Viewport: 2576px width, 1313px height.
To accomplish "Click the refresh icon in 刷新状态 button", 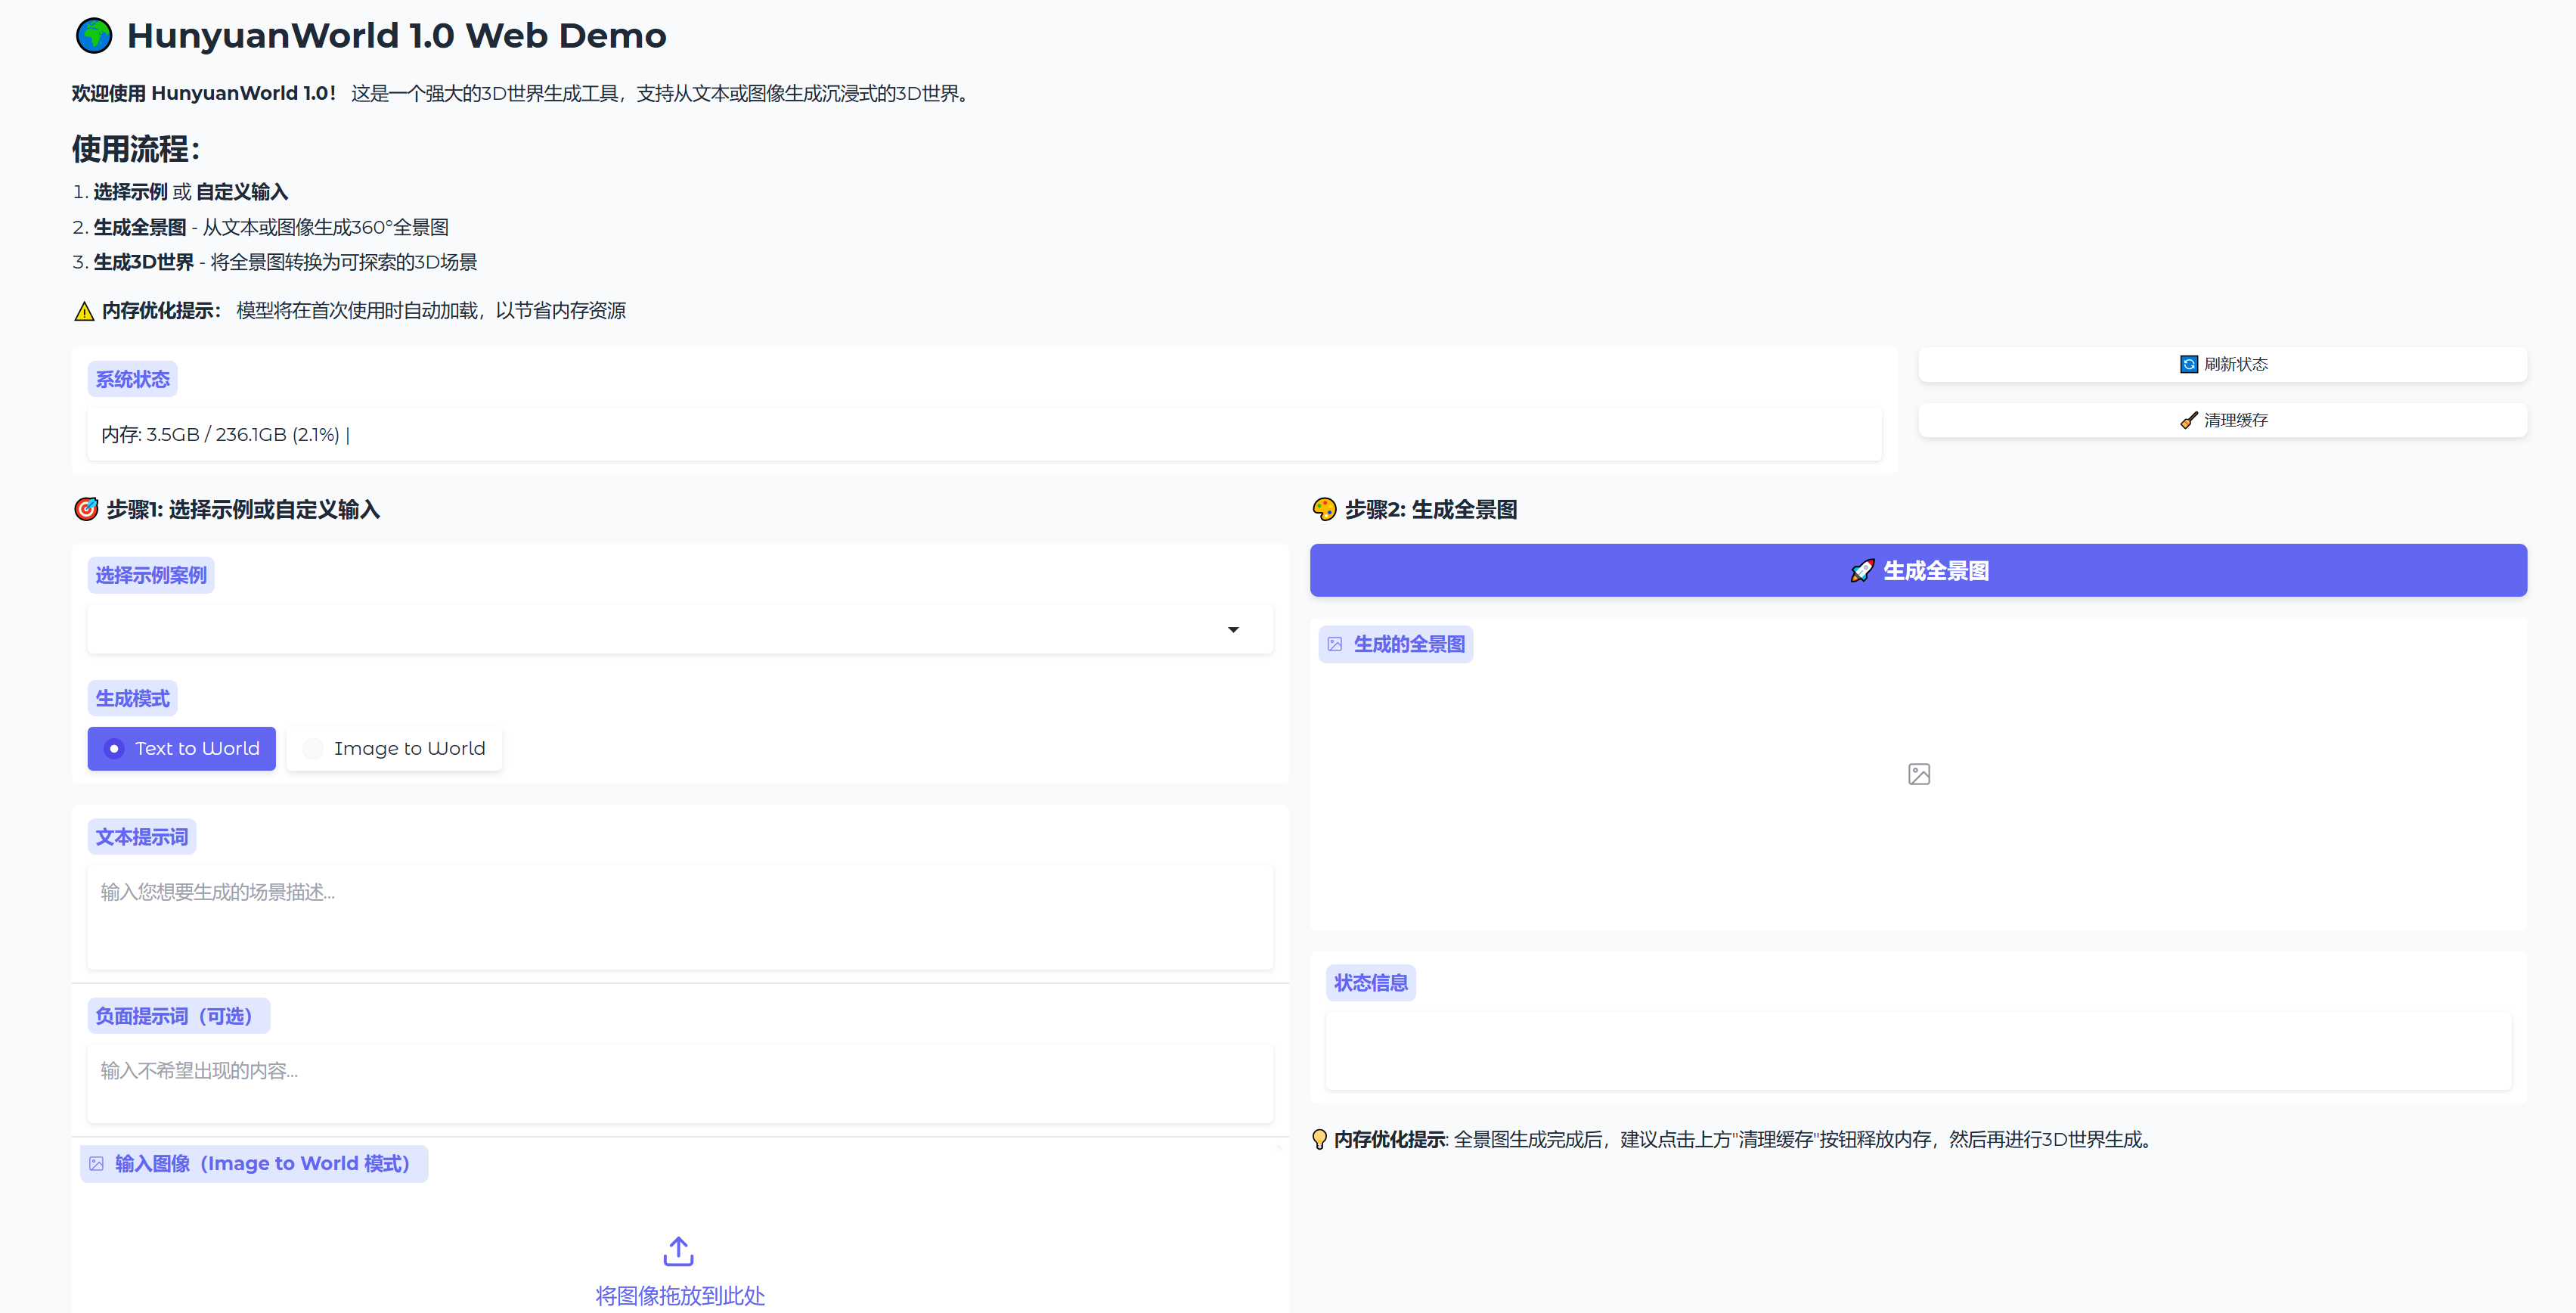I will coord(2188,364).
